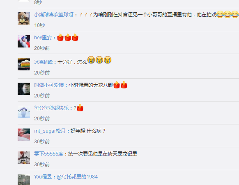This screenshot has height=185, width=239.
Task: Click the first crying emoji after 十分好，怎么
Action: pos(91,60)
